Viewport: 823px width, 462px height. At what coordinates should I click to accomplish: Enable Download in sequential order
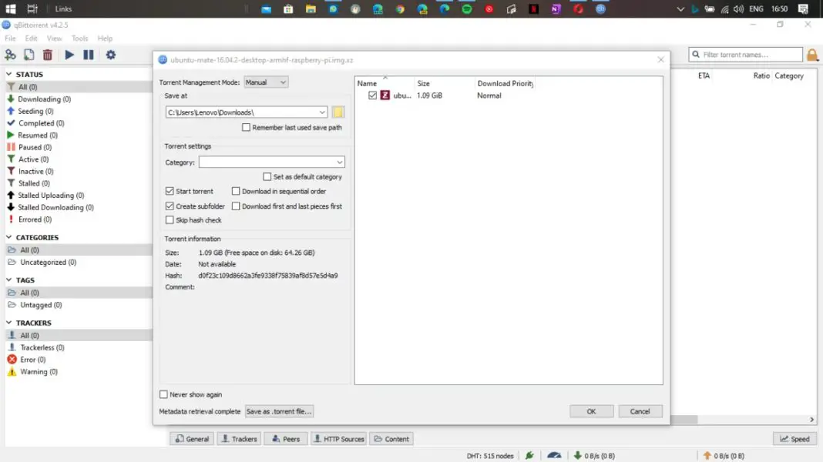pos(237,191)
